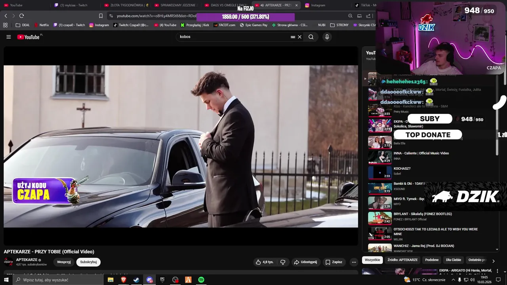Open Przeglądaj | Kick bookmark
The height and width of the screenshot is (285, 507).
click(x=195, y=25)
